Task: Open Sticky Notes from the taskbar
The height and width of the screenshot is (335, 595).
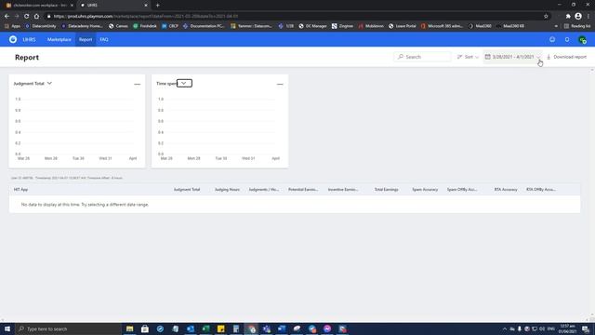Action: click(x=221, y=328)
